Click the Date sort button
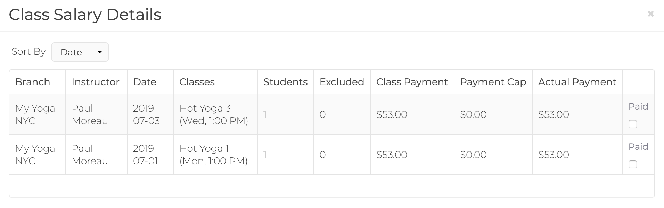Viewport: 664px width, 208px height. 71,52
